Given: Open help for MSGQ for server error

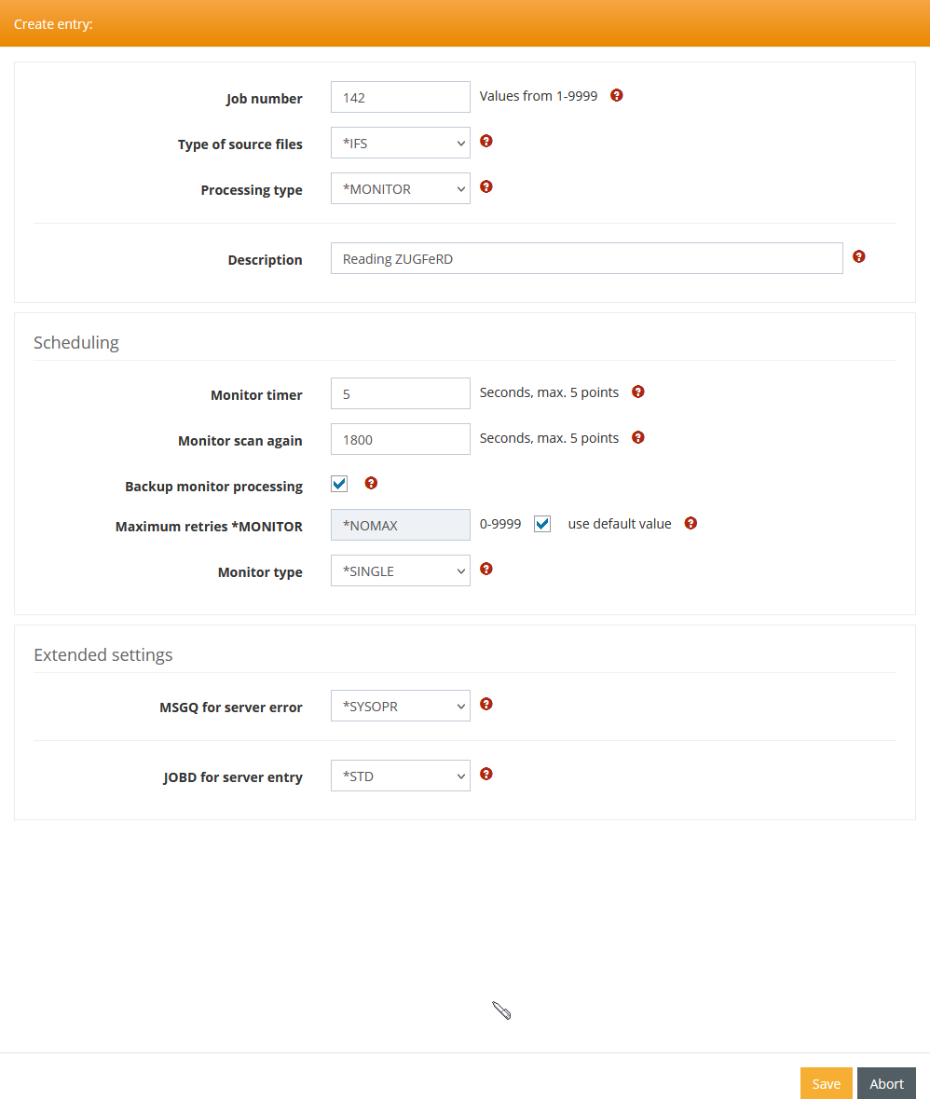Looking at the screenshot, I should [486, 704].
